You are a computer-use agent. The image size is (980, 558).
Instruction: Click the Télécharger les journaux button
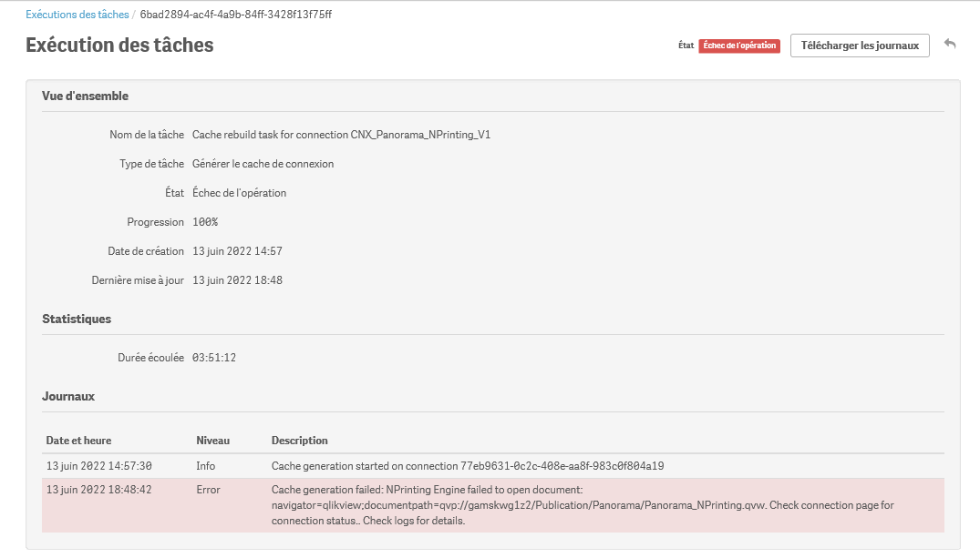pos(860,46)
